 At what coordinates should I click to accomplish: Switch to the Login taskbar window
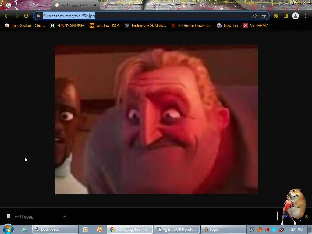click(x=223, y=229)
